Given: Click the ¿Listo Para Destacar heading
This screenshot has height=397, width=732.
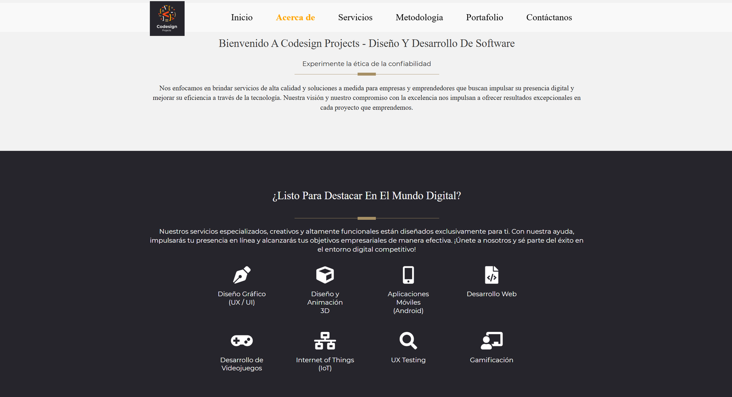Looking at the screenshot, I should [366, 196].
